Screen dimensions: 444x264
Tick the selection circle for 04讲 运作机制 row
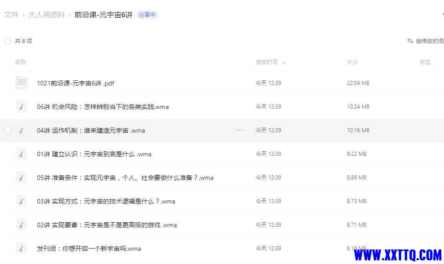coord(8,130)
